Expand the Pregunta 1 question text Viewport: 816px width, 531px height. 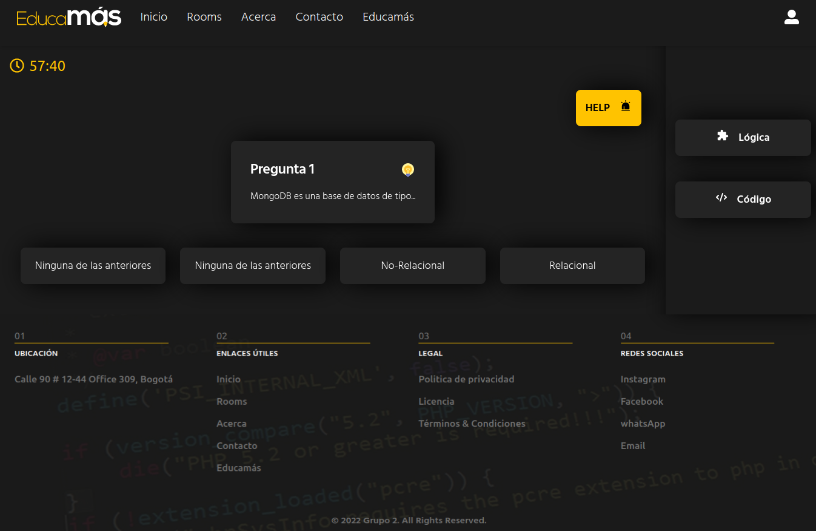(333, 196)
